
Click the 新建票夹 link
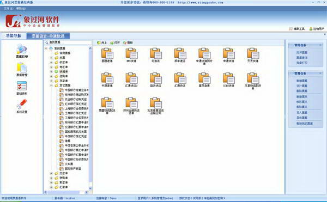[302, 96]
